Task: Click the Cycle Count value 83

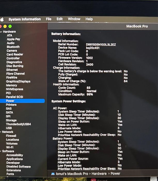Action: click(89, 88)
